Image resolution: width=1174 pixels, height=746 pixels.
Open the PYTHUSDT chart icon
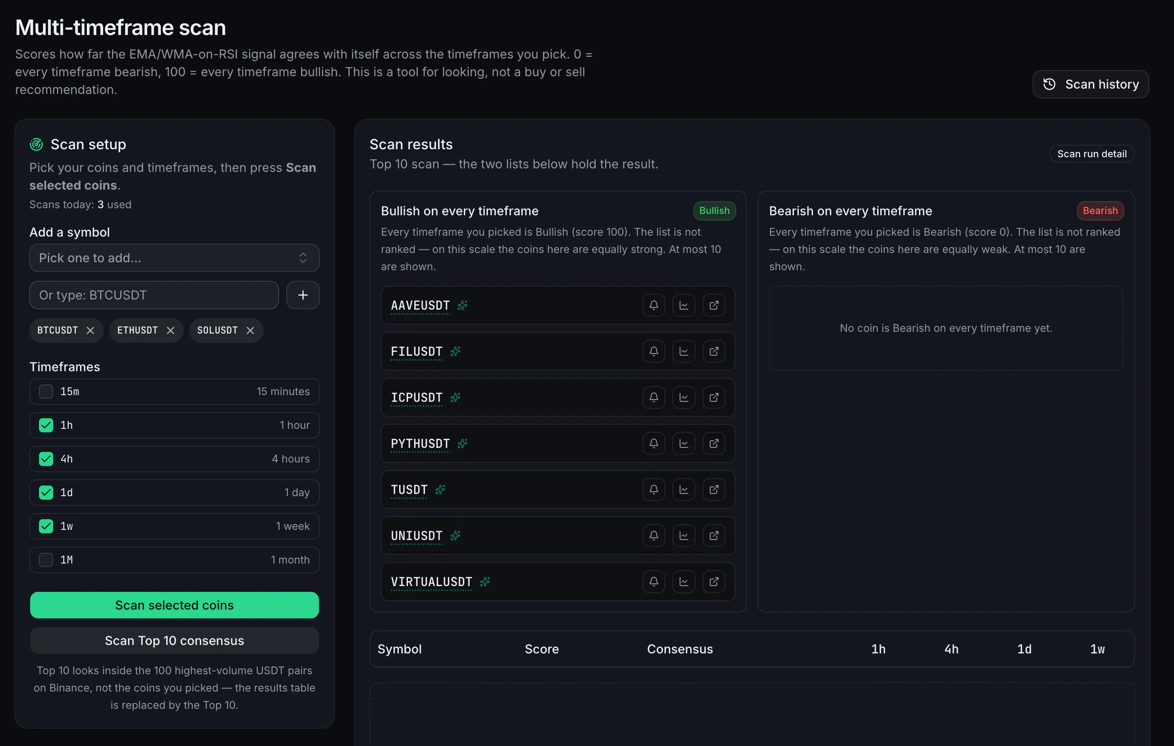(x=684, y=443)
